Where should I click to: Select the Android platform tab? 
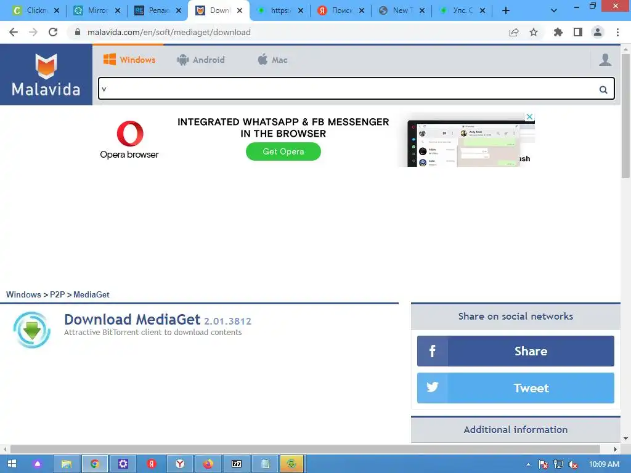coord(200,60)
